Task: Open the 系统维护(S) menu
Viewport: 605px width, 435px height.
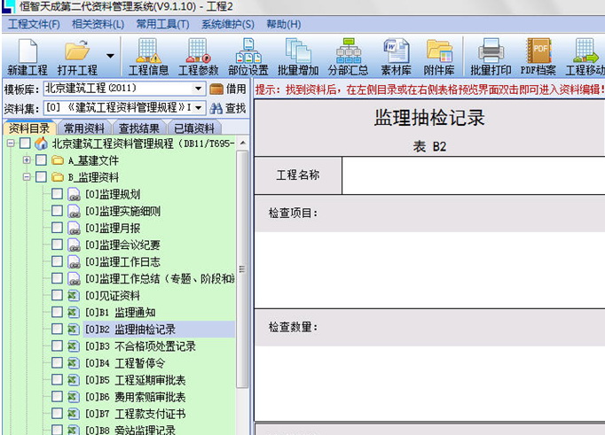Action: (228, 25)
